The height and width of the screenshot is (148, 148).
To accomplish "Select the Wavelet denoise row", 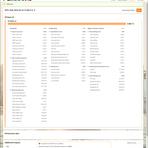I will pos(107,49).
